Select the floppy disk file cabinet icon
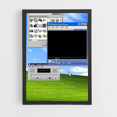117x117 pixels. tap(36, 20)
